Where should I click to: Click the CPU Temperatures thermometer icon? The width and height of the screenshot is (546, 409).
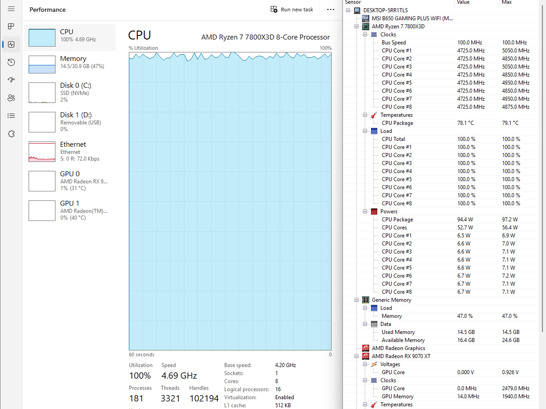click(374, 115)
